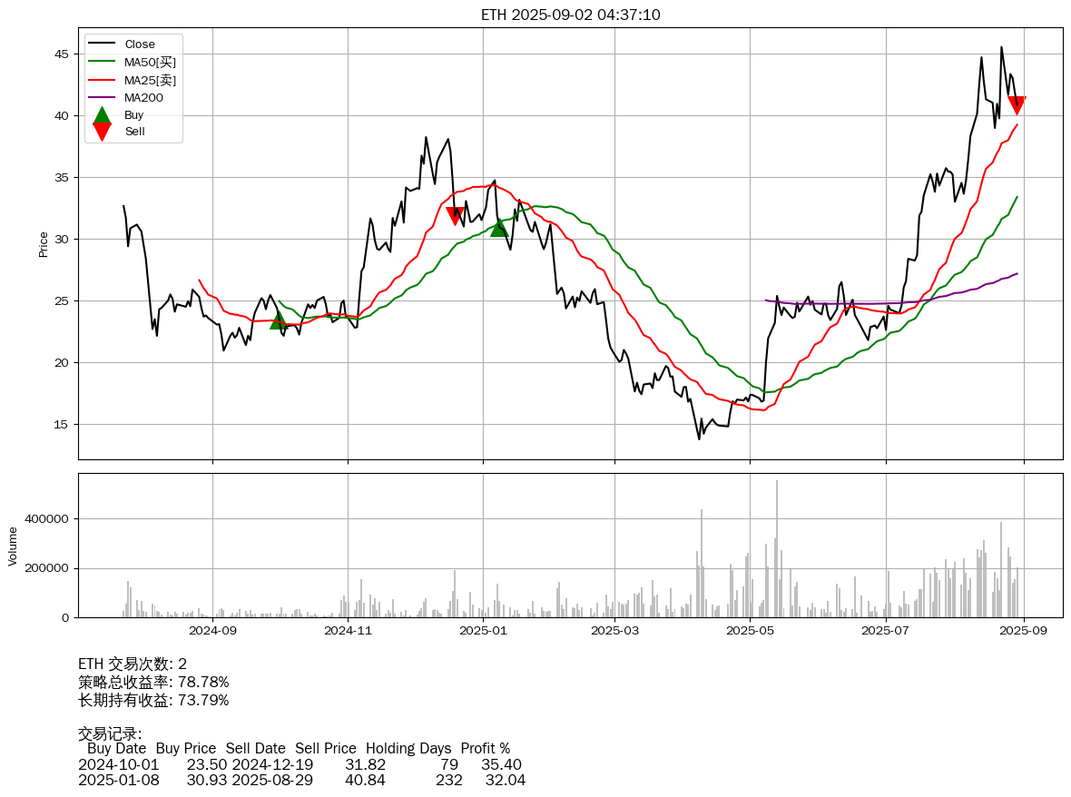Click the Holding Days column header

pos(408,749)
